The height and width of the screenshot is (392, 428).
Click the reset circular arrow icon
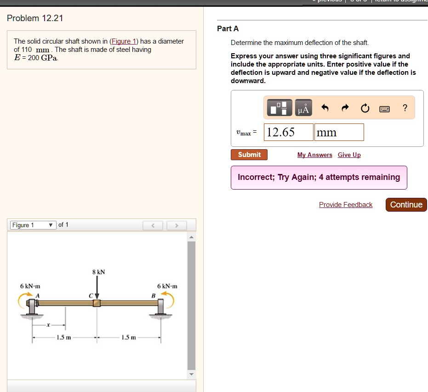tap(365, 108)
